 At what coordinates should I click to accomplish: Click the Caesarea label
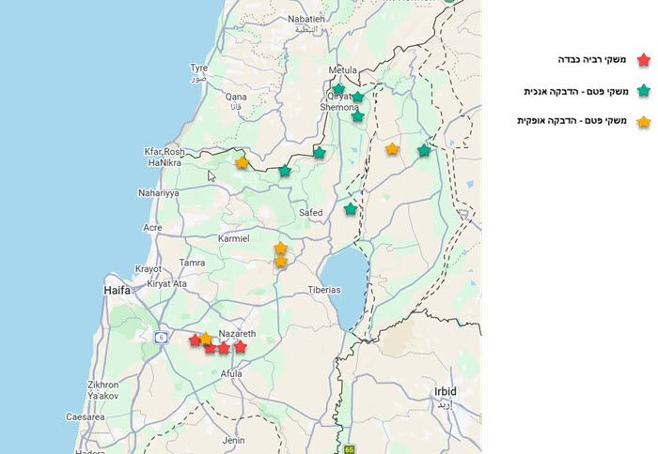tap(86, 416)
